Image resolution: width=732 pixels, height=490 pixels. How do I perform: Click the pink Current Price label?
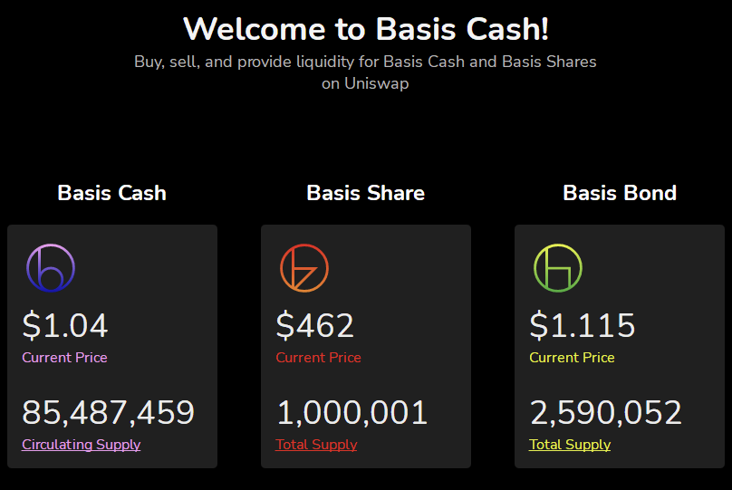tap(64, 358)
